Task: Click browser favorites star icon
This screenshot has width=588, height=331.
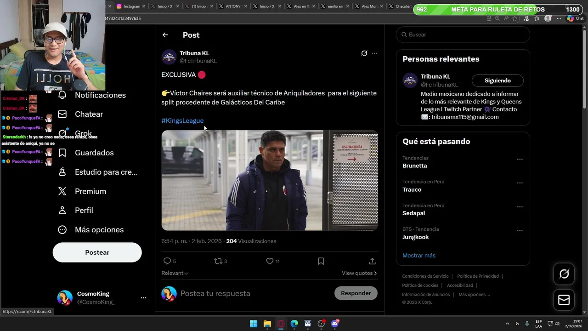Action: point(515,18)
